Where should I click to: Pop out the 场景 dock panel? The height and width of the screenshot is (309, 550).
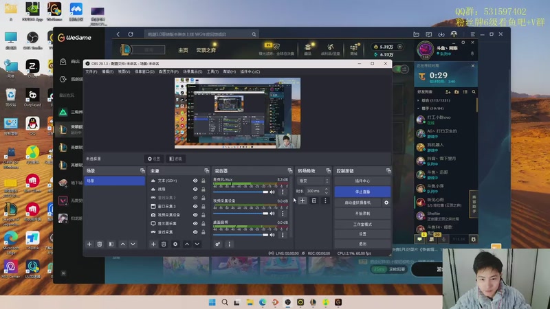142,170
